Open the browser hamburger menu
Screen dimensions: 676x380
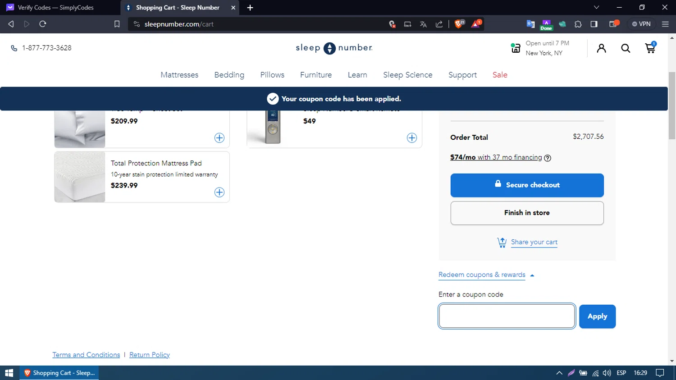pyautogui.click(x=665, y=24)
